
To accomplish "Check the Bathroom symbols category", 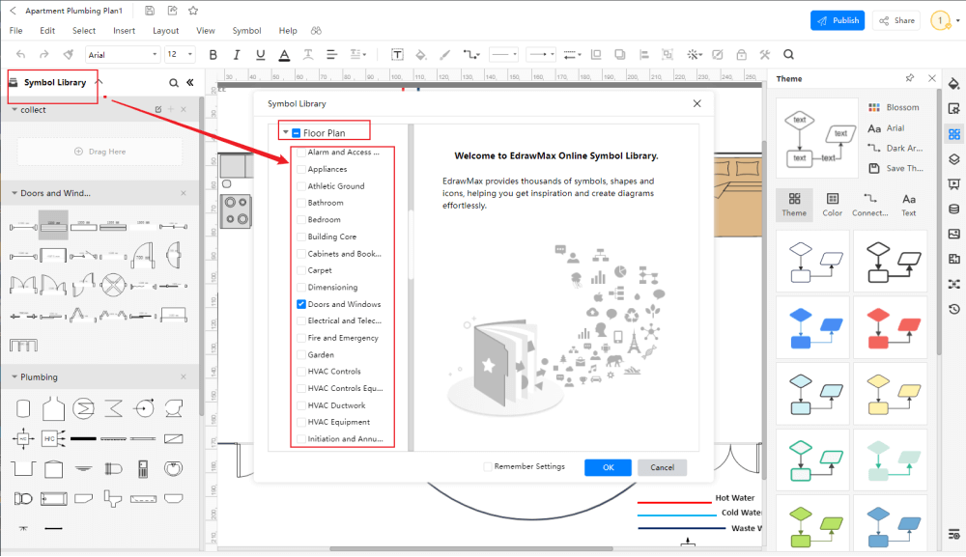I will [x=302, y=203].
